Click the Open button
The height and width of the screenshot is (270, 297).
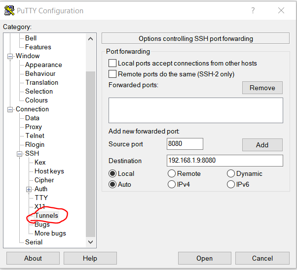click(x=205, y=258)
